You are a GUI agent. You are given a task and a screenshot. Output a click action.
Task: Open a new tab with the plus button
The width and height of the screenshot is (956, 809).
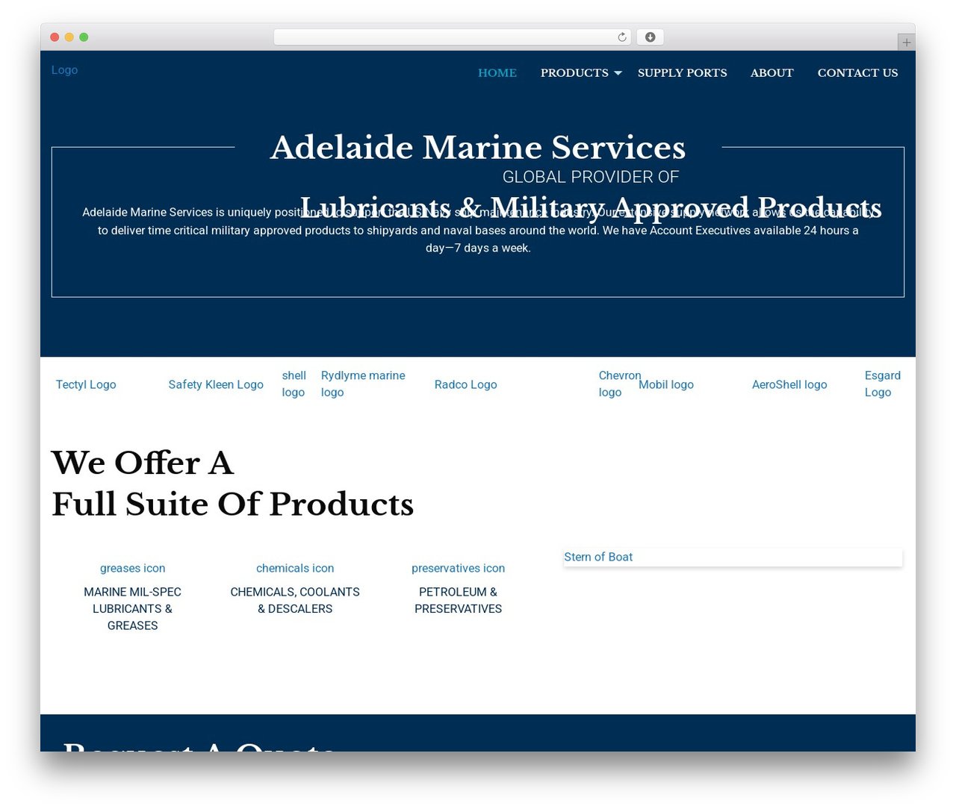pyautogui.click(x=907, y=43)
